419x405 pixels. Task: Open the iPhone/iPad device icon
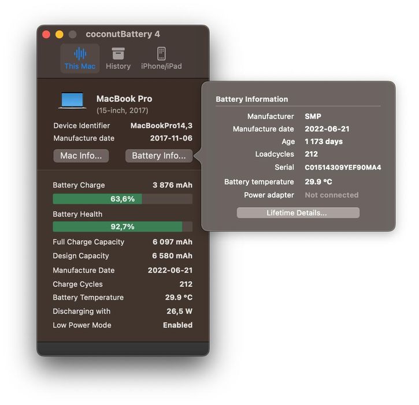pos(161,53)
